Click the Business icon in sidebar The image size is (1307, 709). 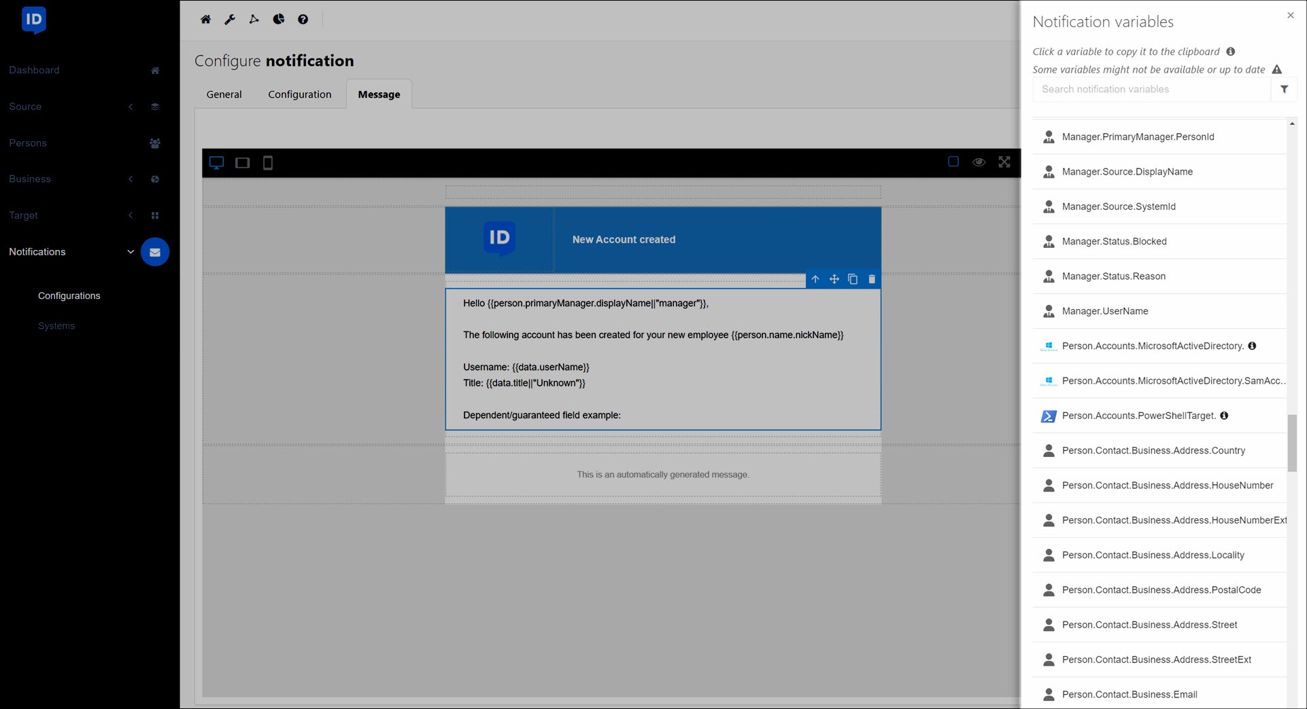155,179
